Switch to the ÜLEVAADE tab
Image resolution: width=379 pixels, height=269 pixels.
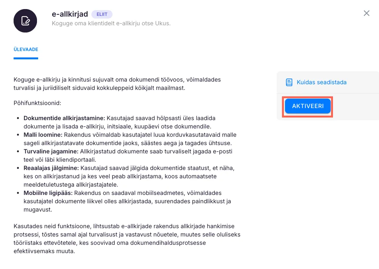[x=26, y=49]
